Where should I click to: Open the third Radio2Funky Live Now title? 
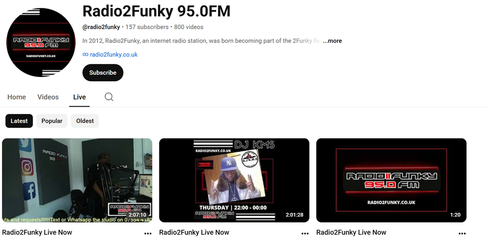(x=351, y=232)
